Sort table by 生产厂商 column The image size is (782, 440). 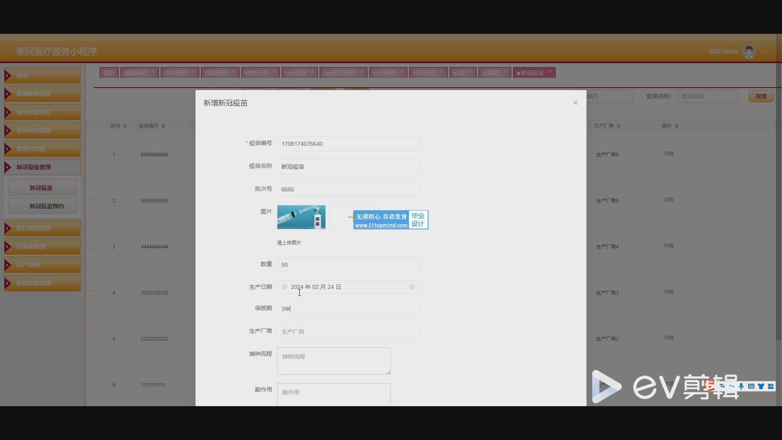619,126
